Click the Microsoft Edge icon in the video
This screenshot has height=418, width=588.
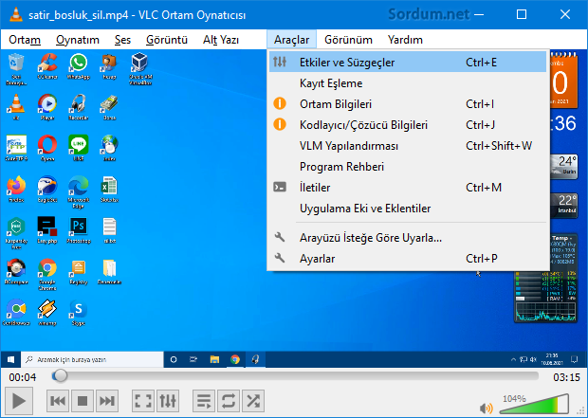(79, 186)
